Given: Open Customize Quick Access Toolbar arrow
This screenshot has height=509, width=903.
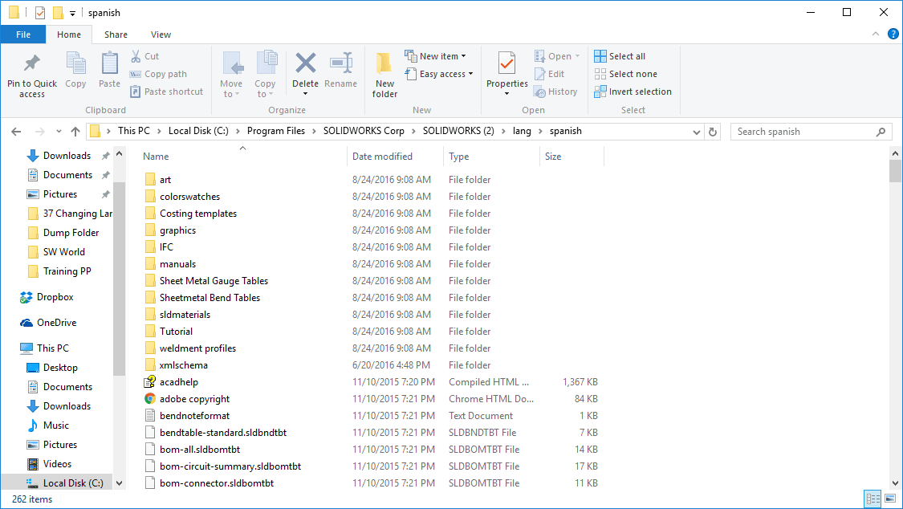Looking at the screenshot, I should (72, 13).
